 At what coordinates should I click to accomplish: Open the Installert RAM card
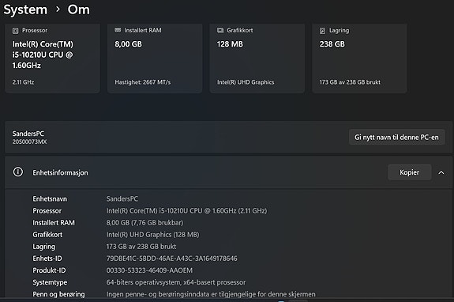pyautogui.click(x=155, y=59)
